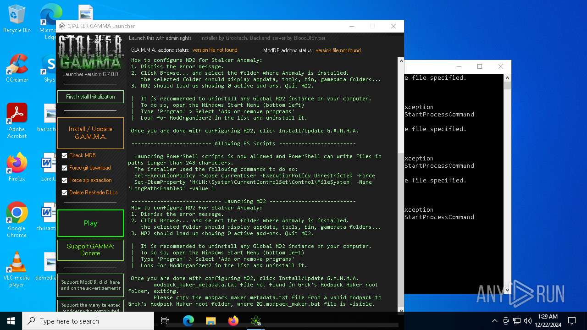
Task: Click the S.T.A.L.K.E.R. GAMMA logo image
Action: tap(90, 52)
